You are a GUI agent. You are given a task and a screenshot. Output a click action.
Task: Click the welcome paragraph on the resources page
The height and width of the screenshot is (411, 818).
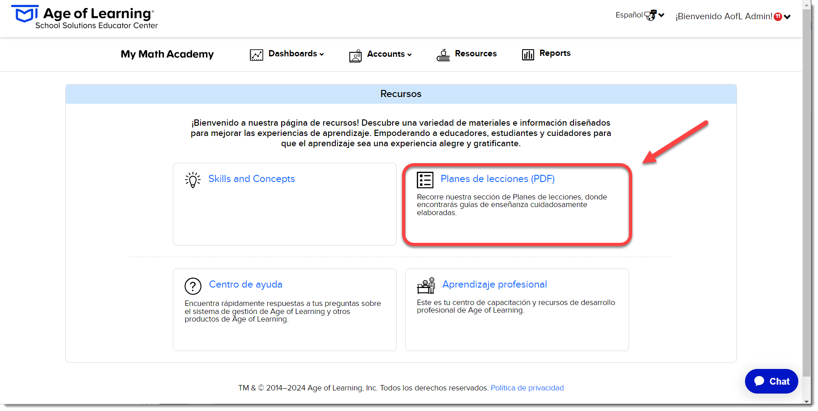point(401,133)
